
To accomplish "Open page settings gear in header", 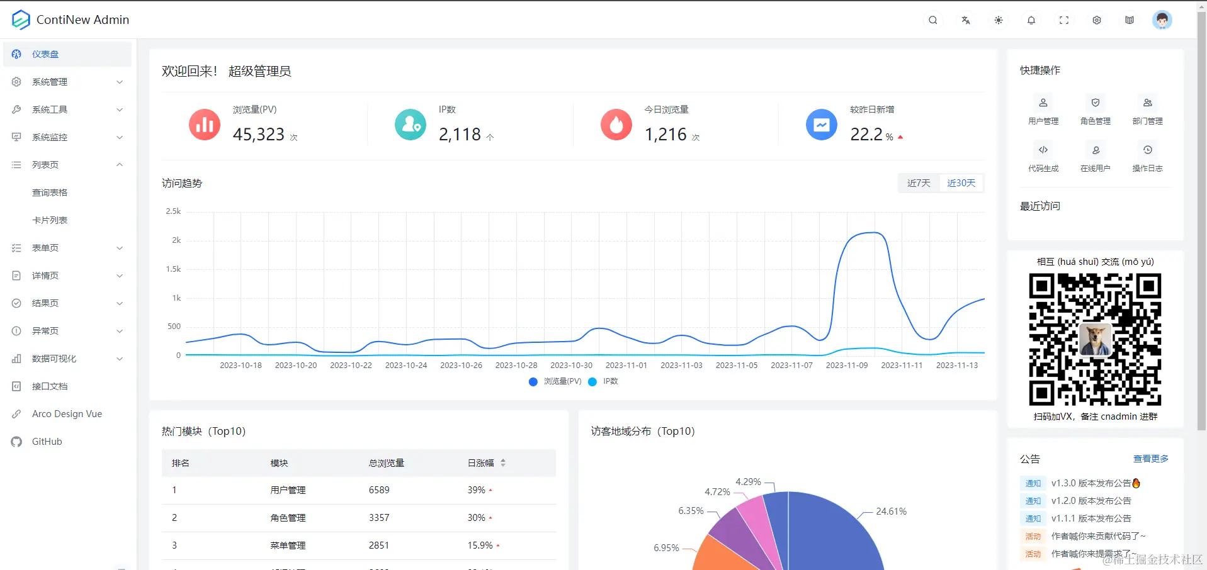I will [x=1097, y=20].
